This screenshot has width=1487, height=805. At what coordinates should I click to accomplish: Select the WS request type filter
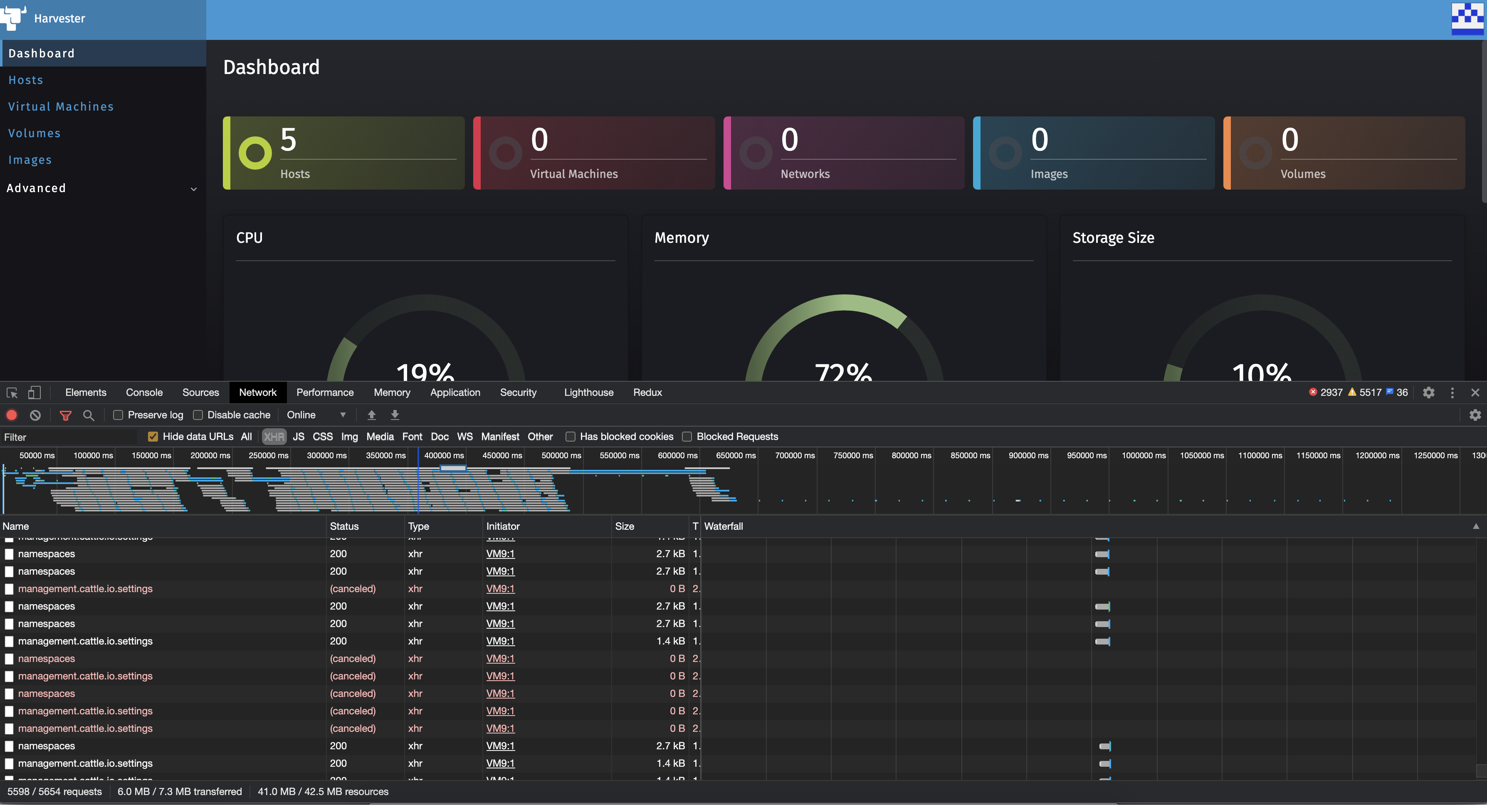coord(465,437)
